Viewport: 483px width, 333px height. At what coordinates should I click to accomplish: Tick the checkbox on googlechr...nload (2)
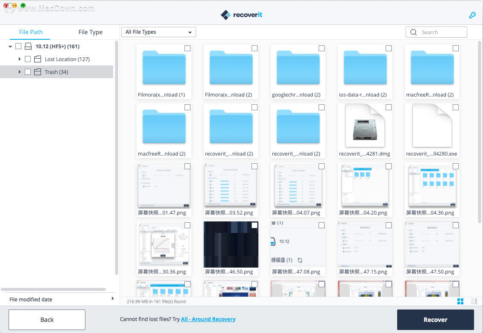pos(321,48)
